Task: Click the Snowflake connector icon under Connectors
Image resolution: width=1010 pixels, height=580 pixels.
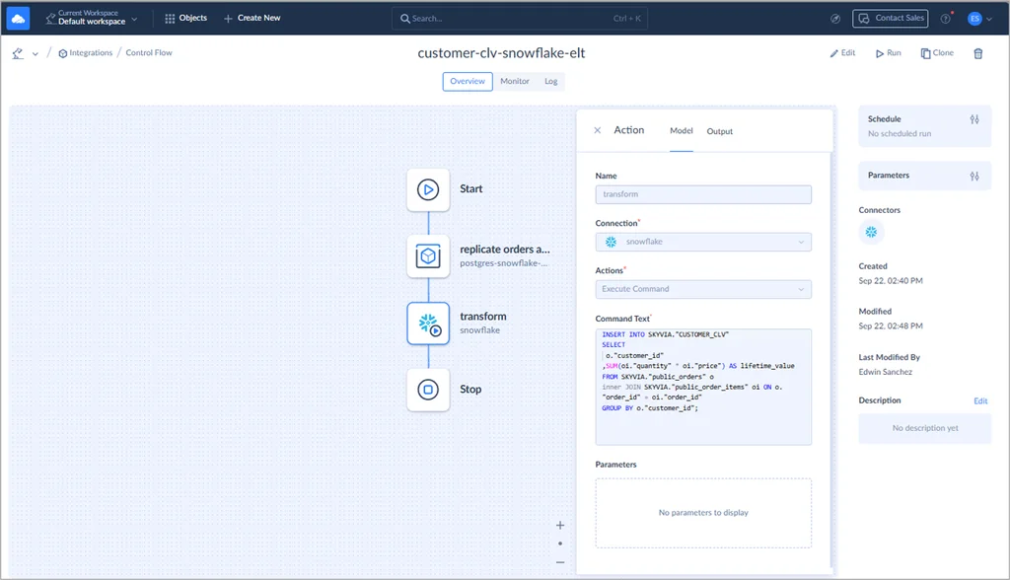Action: 872,232
